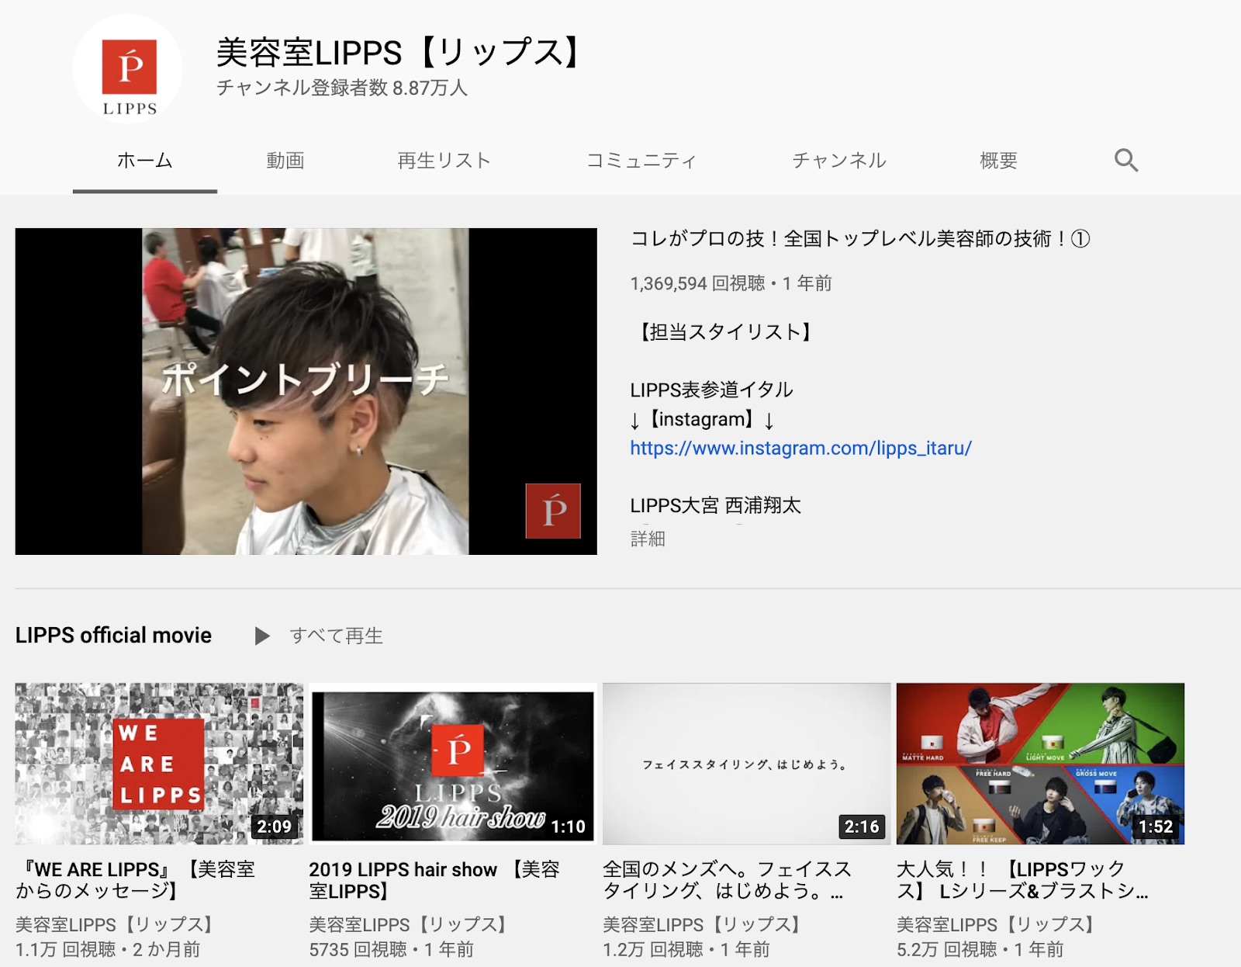Open the WE ARE LIPPS video thumbnail

(159, 764)
